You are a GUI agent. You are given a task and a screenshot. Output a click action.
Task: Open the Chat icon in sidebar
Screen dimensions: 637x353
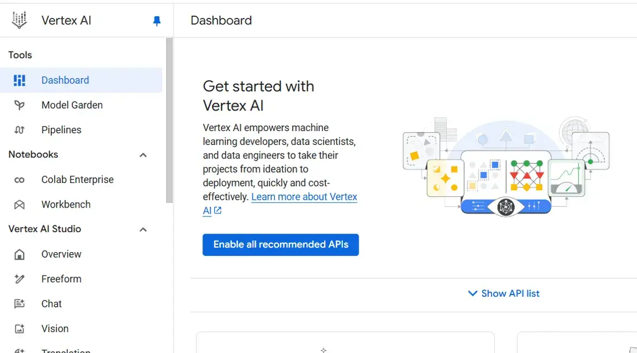click(x=20, y=304)
